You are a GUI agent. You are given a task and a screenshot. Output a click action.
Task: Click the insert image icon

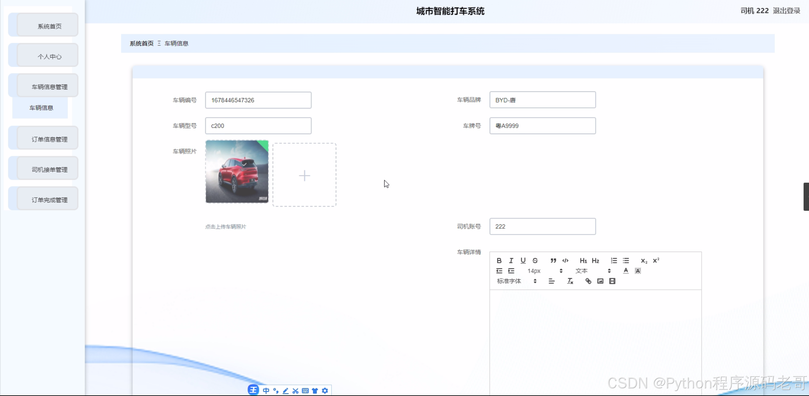coord(600,281)
